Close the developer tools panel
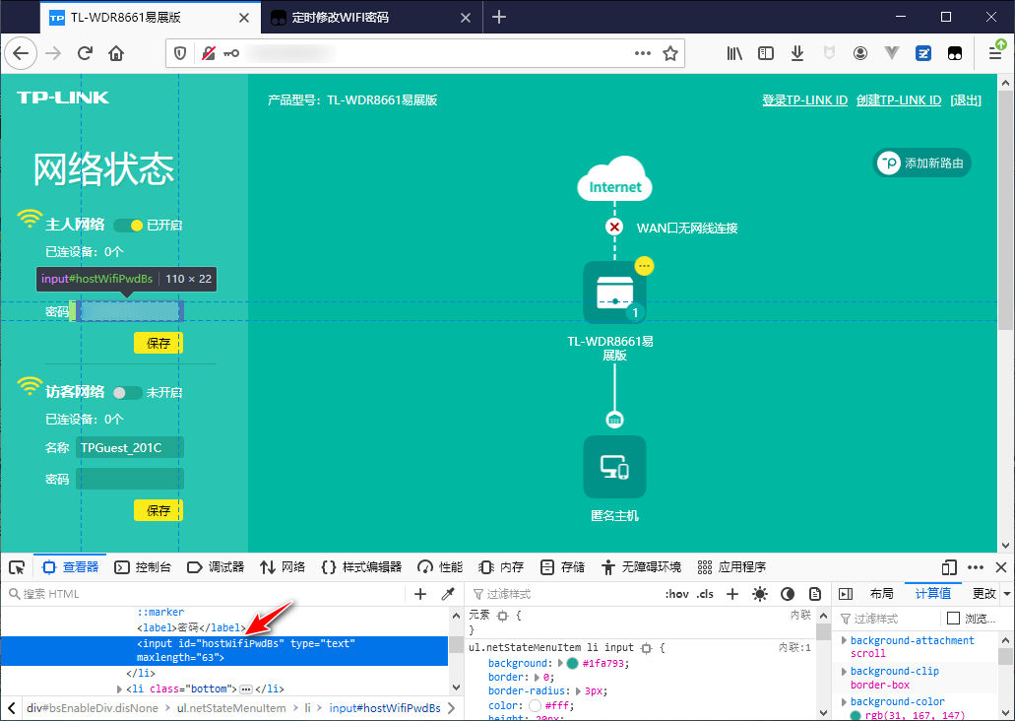The width and height of the screenshot is (1015, 721). [1001, 567]
